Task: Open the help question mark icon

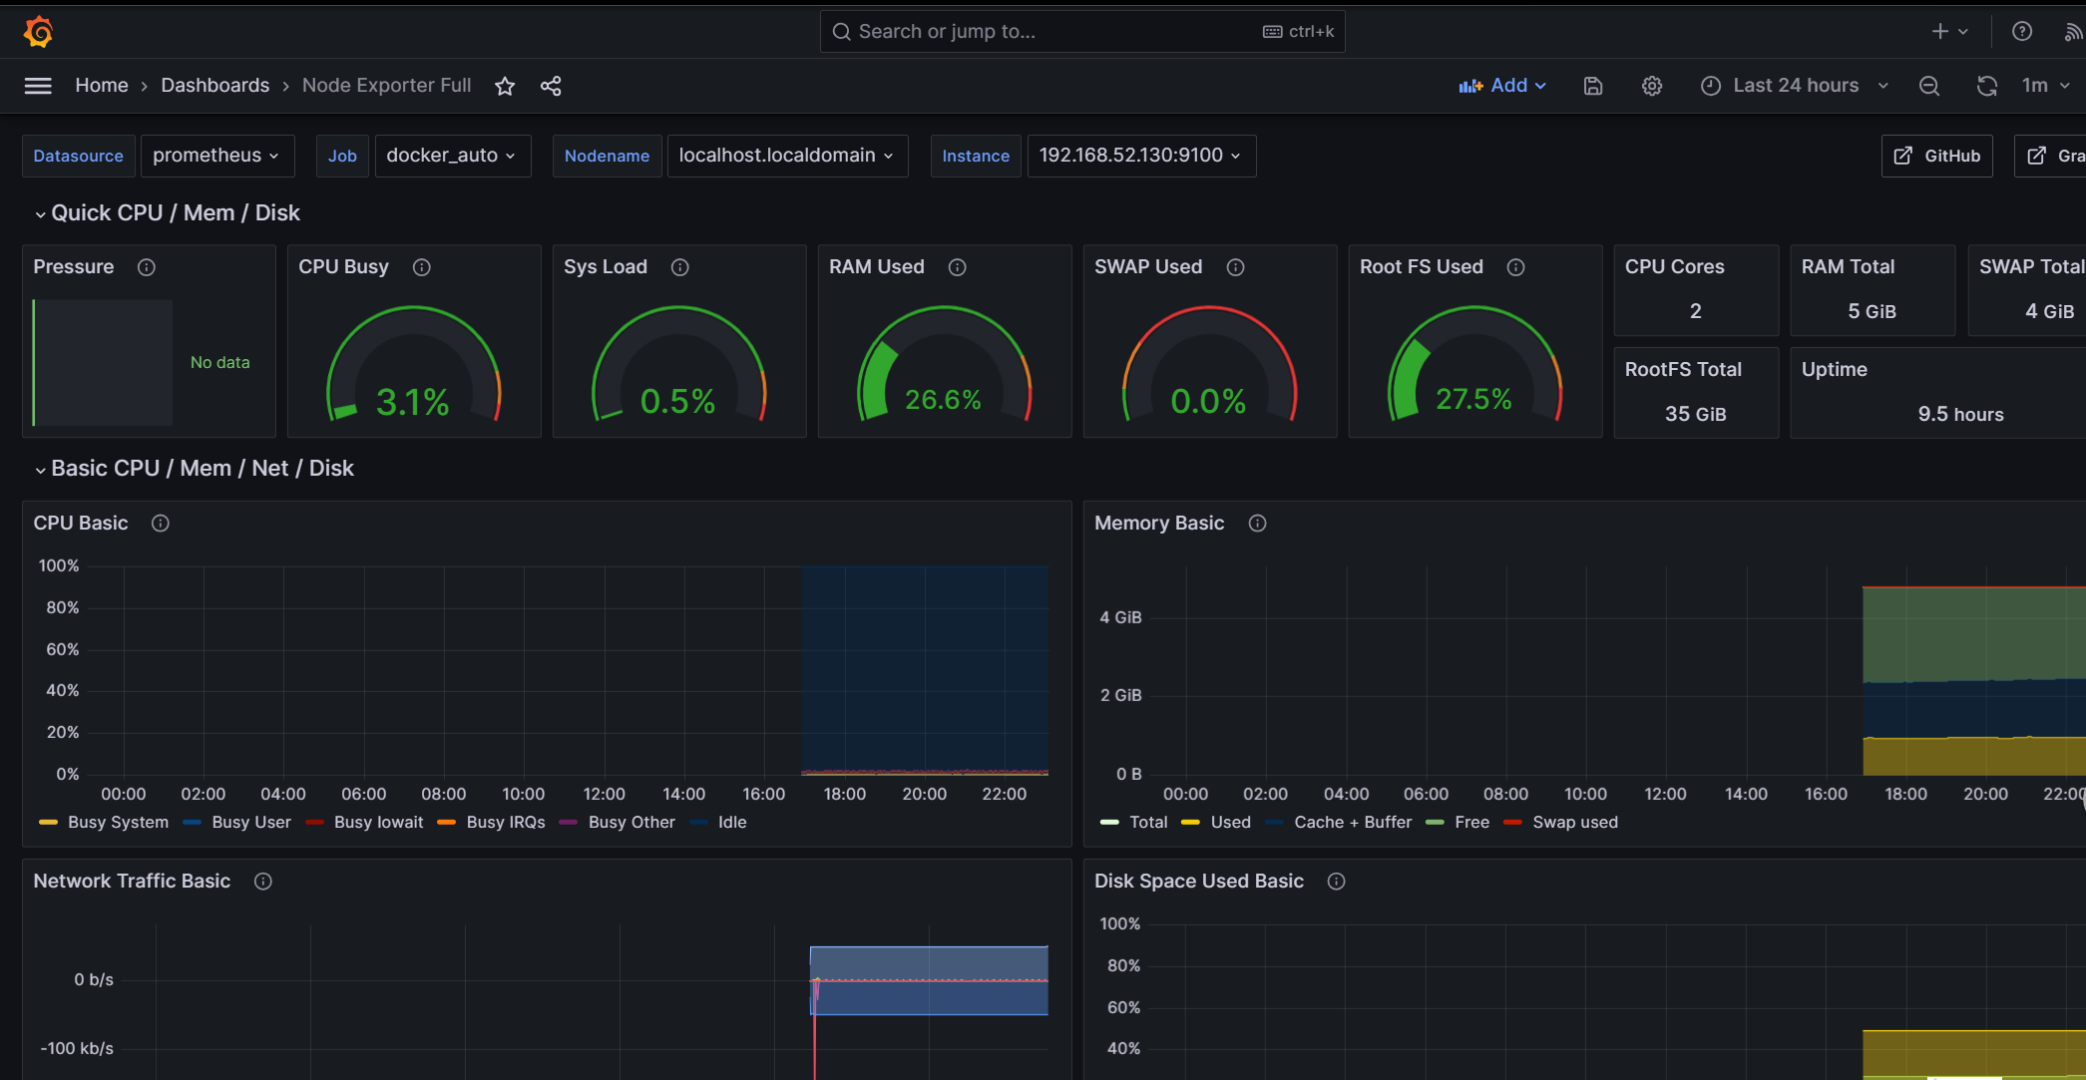Action: tap(2022, 32)
